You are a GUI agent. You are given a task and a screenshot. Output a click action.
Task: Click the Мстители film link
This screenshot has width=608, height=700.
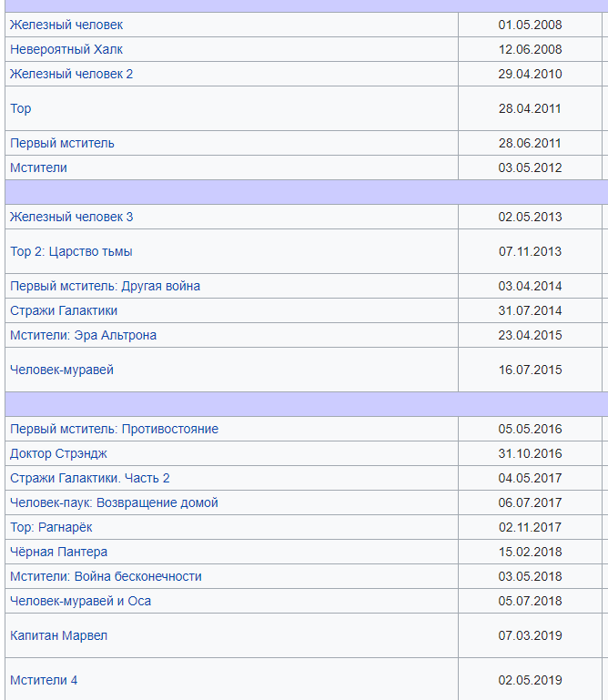point(38,167)
